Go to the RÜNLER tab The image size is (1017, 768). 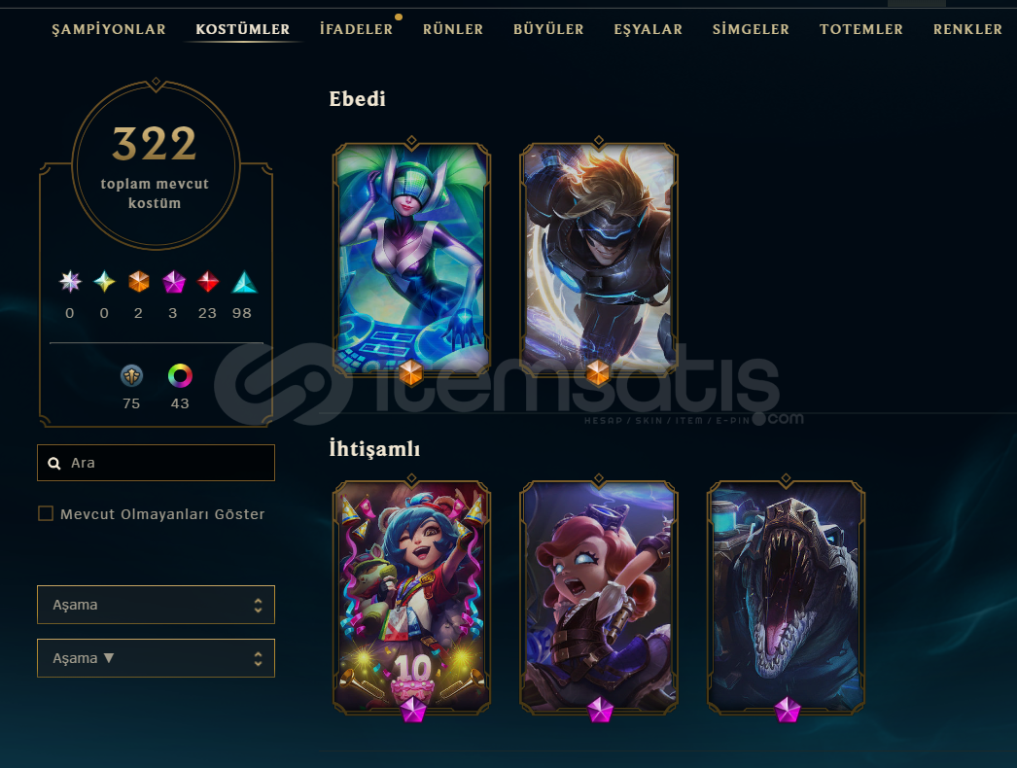pyautogui.click(x=453, y=29)
